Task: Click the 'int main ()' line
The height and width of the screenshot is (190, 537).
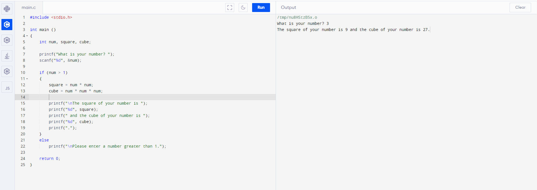Action: [x=43, y=30]
